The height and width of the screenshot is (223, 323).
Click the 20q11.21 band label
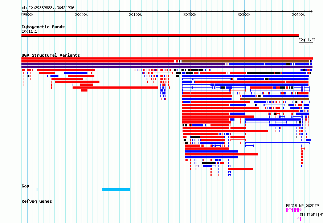point(307,40)
